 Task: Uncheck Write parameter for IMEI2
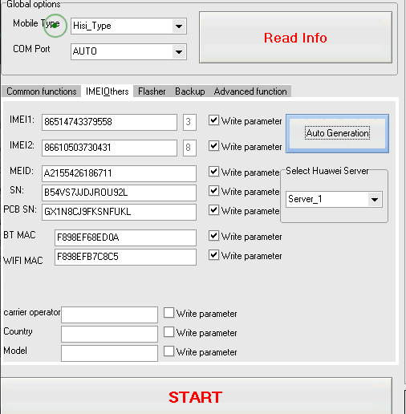213,146
